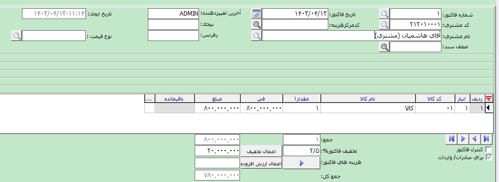
Task: Open customer name search magnifier
Action: [x=257, y=36]
